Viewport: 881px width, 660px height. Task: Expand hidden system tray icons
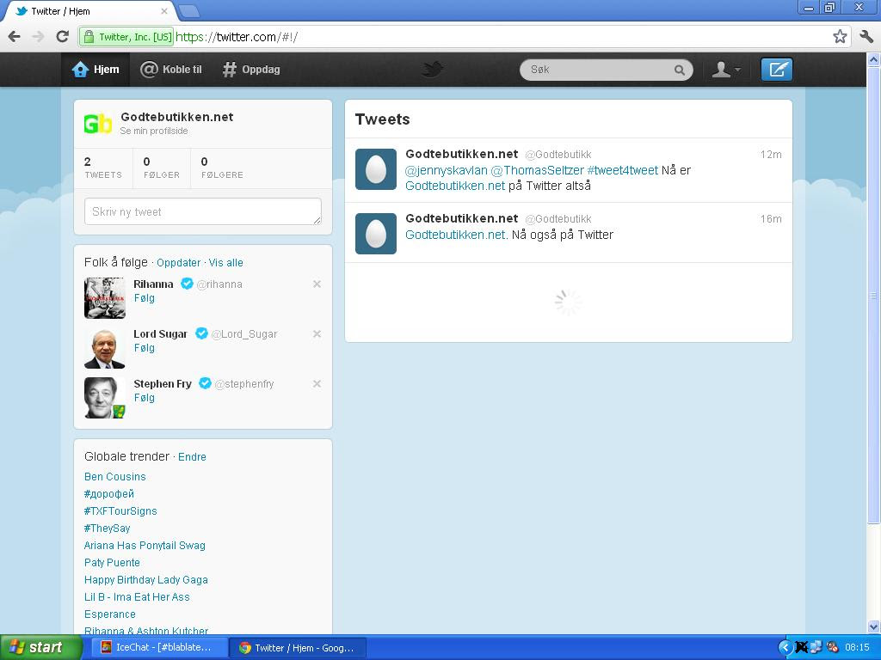point(785,648)
